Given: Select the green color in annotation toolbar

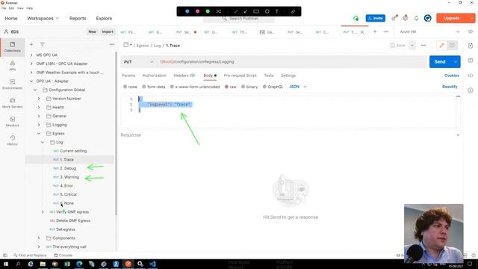Looking at the screenshot, I should tap(208, 11).
